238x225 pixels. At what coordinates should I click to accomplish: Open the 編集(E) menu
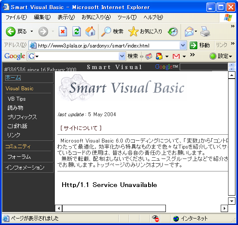(42, 17)
